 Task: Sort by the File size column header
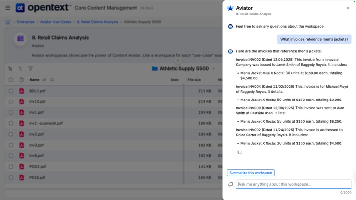(194, 80)
